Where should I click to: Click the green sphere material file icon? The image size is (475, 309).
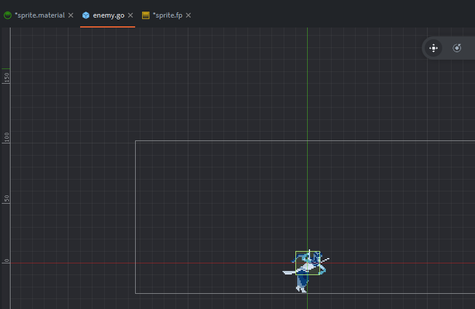8,15
